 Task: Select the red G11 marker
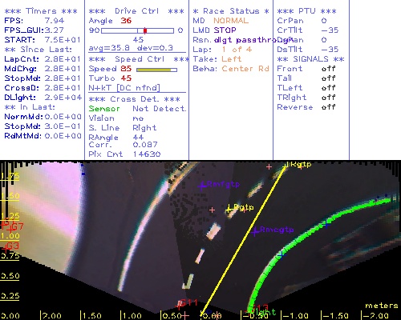point(179,305)
